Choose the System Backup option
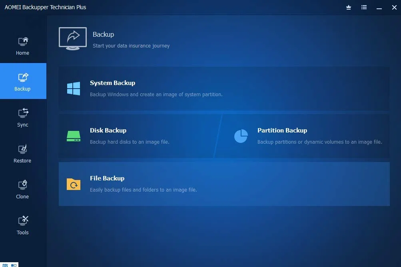401x267 pixels. [x=224, y=88]
